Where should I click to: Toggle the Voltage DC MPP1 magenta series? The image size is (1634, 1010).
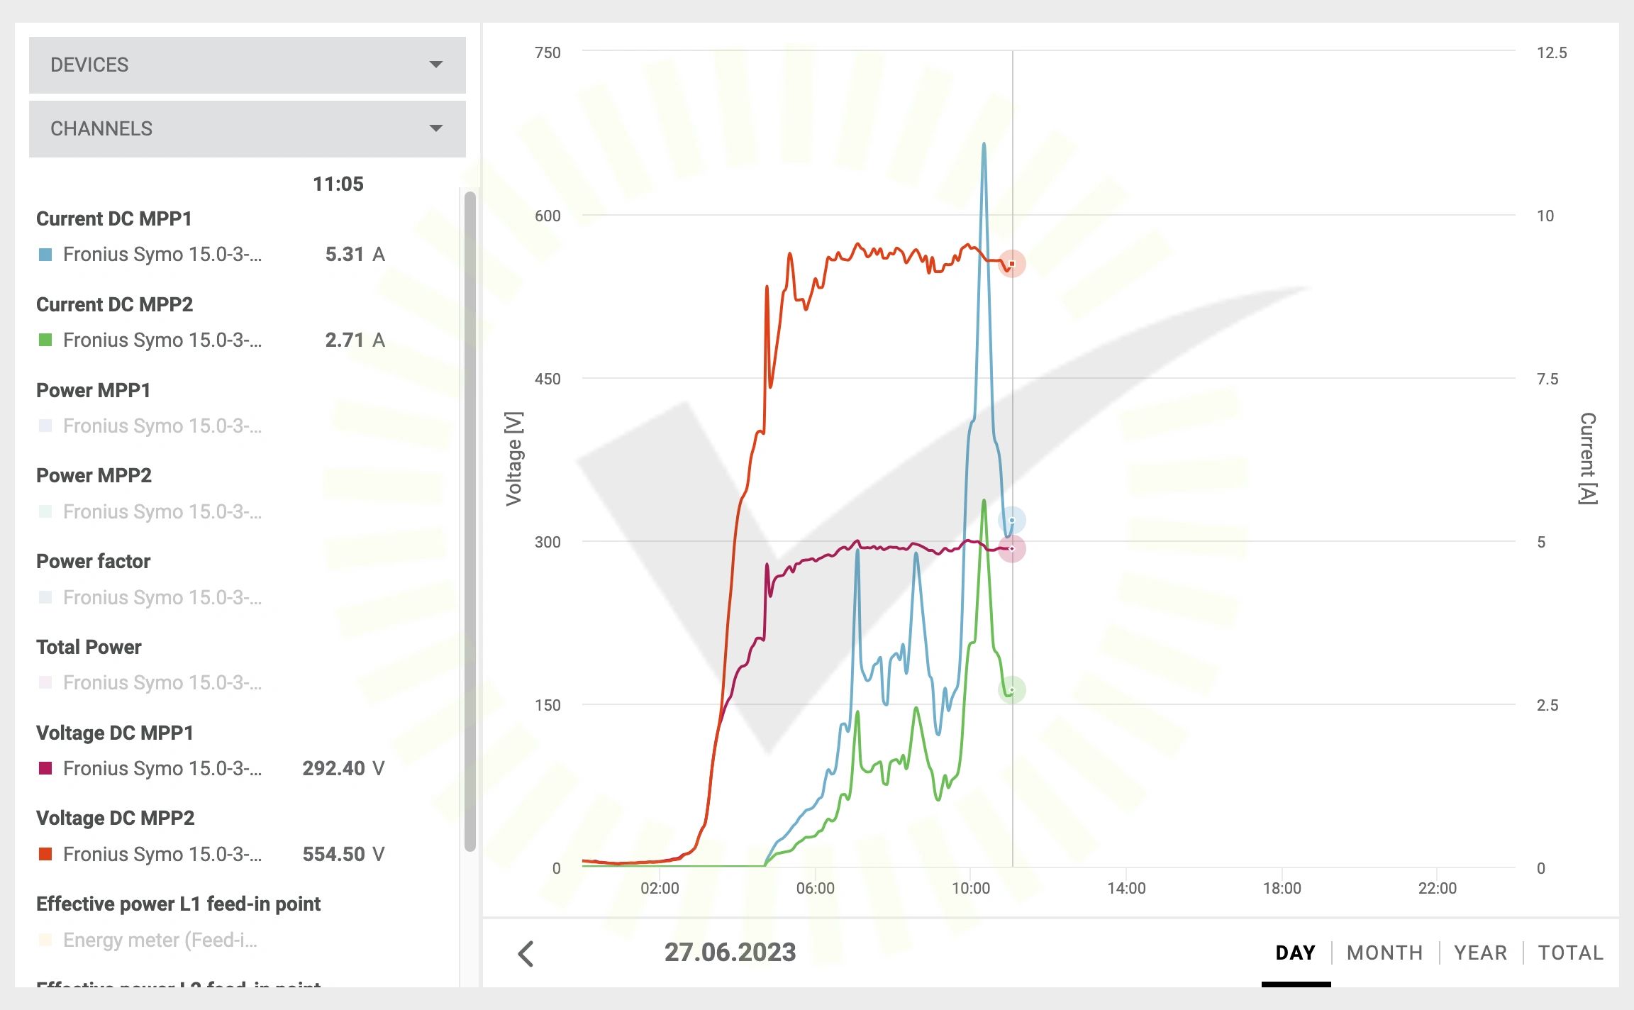(45, 768)
